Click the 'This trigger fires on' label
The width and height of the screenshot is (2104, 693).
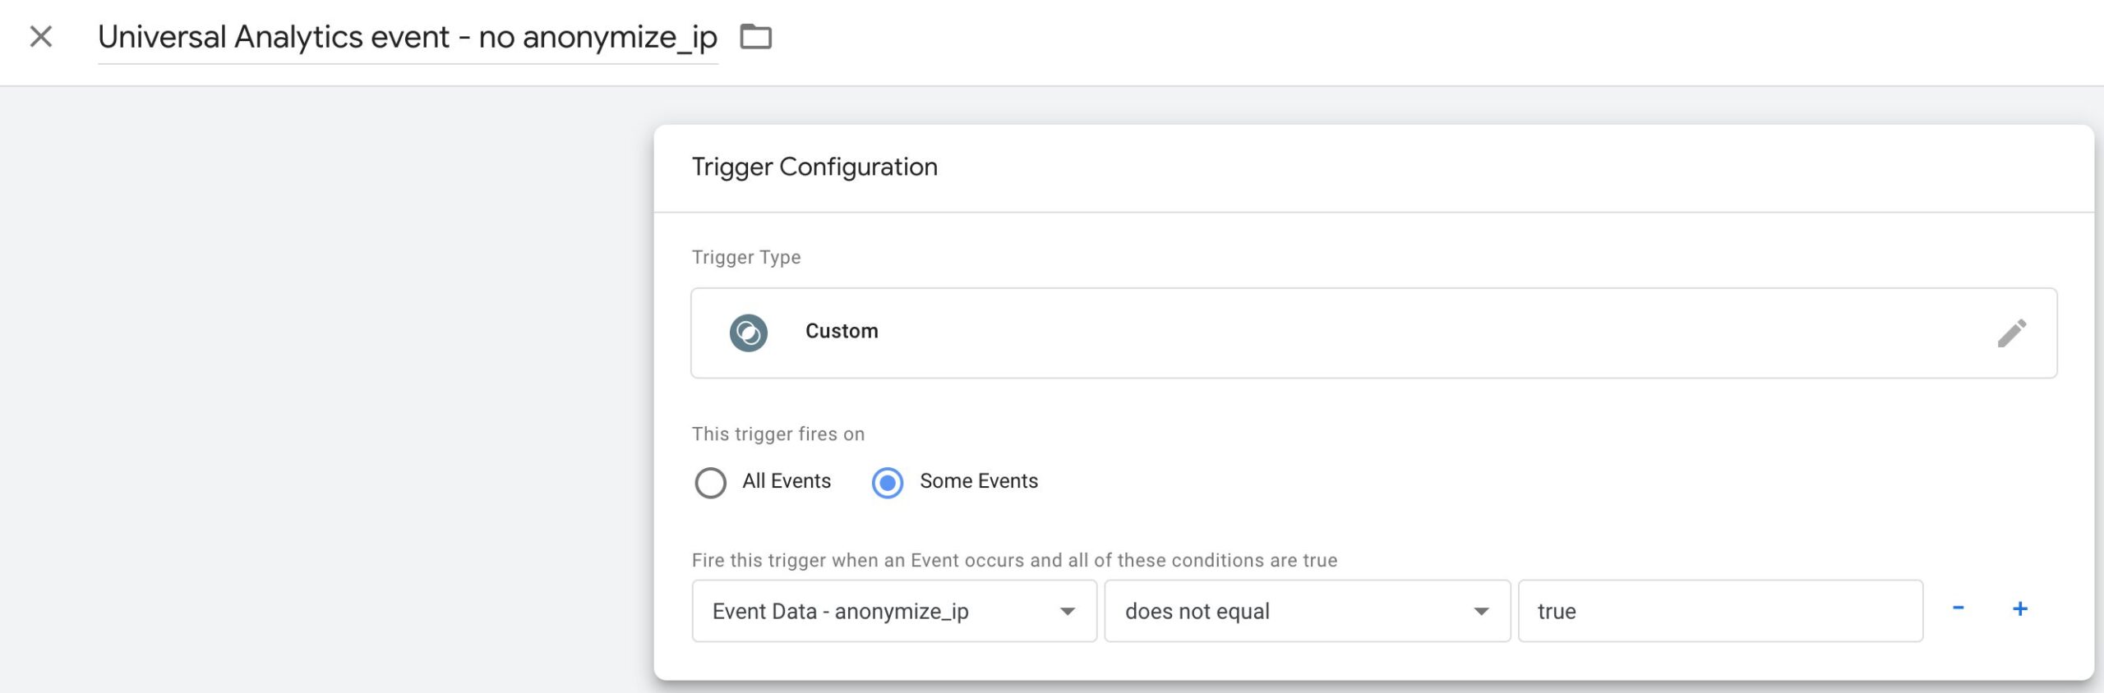[x=778, y=434]
